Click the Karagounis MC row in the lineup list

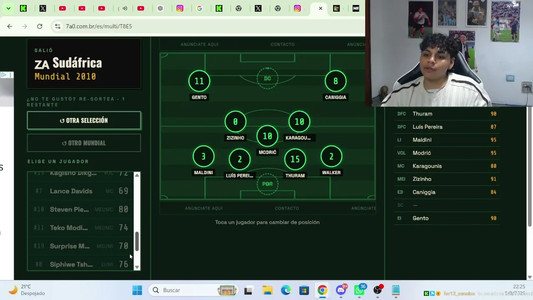tap(447, 166)
